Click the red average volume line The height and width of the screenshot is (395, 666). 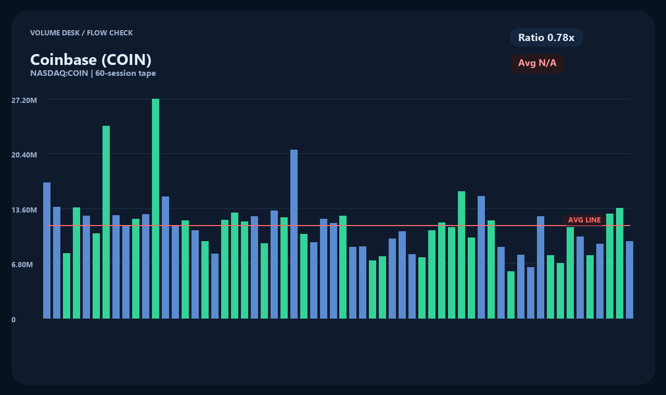click(338, 226)
